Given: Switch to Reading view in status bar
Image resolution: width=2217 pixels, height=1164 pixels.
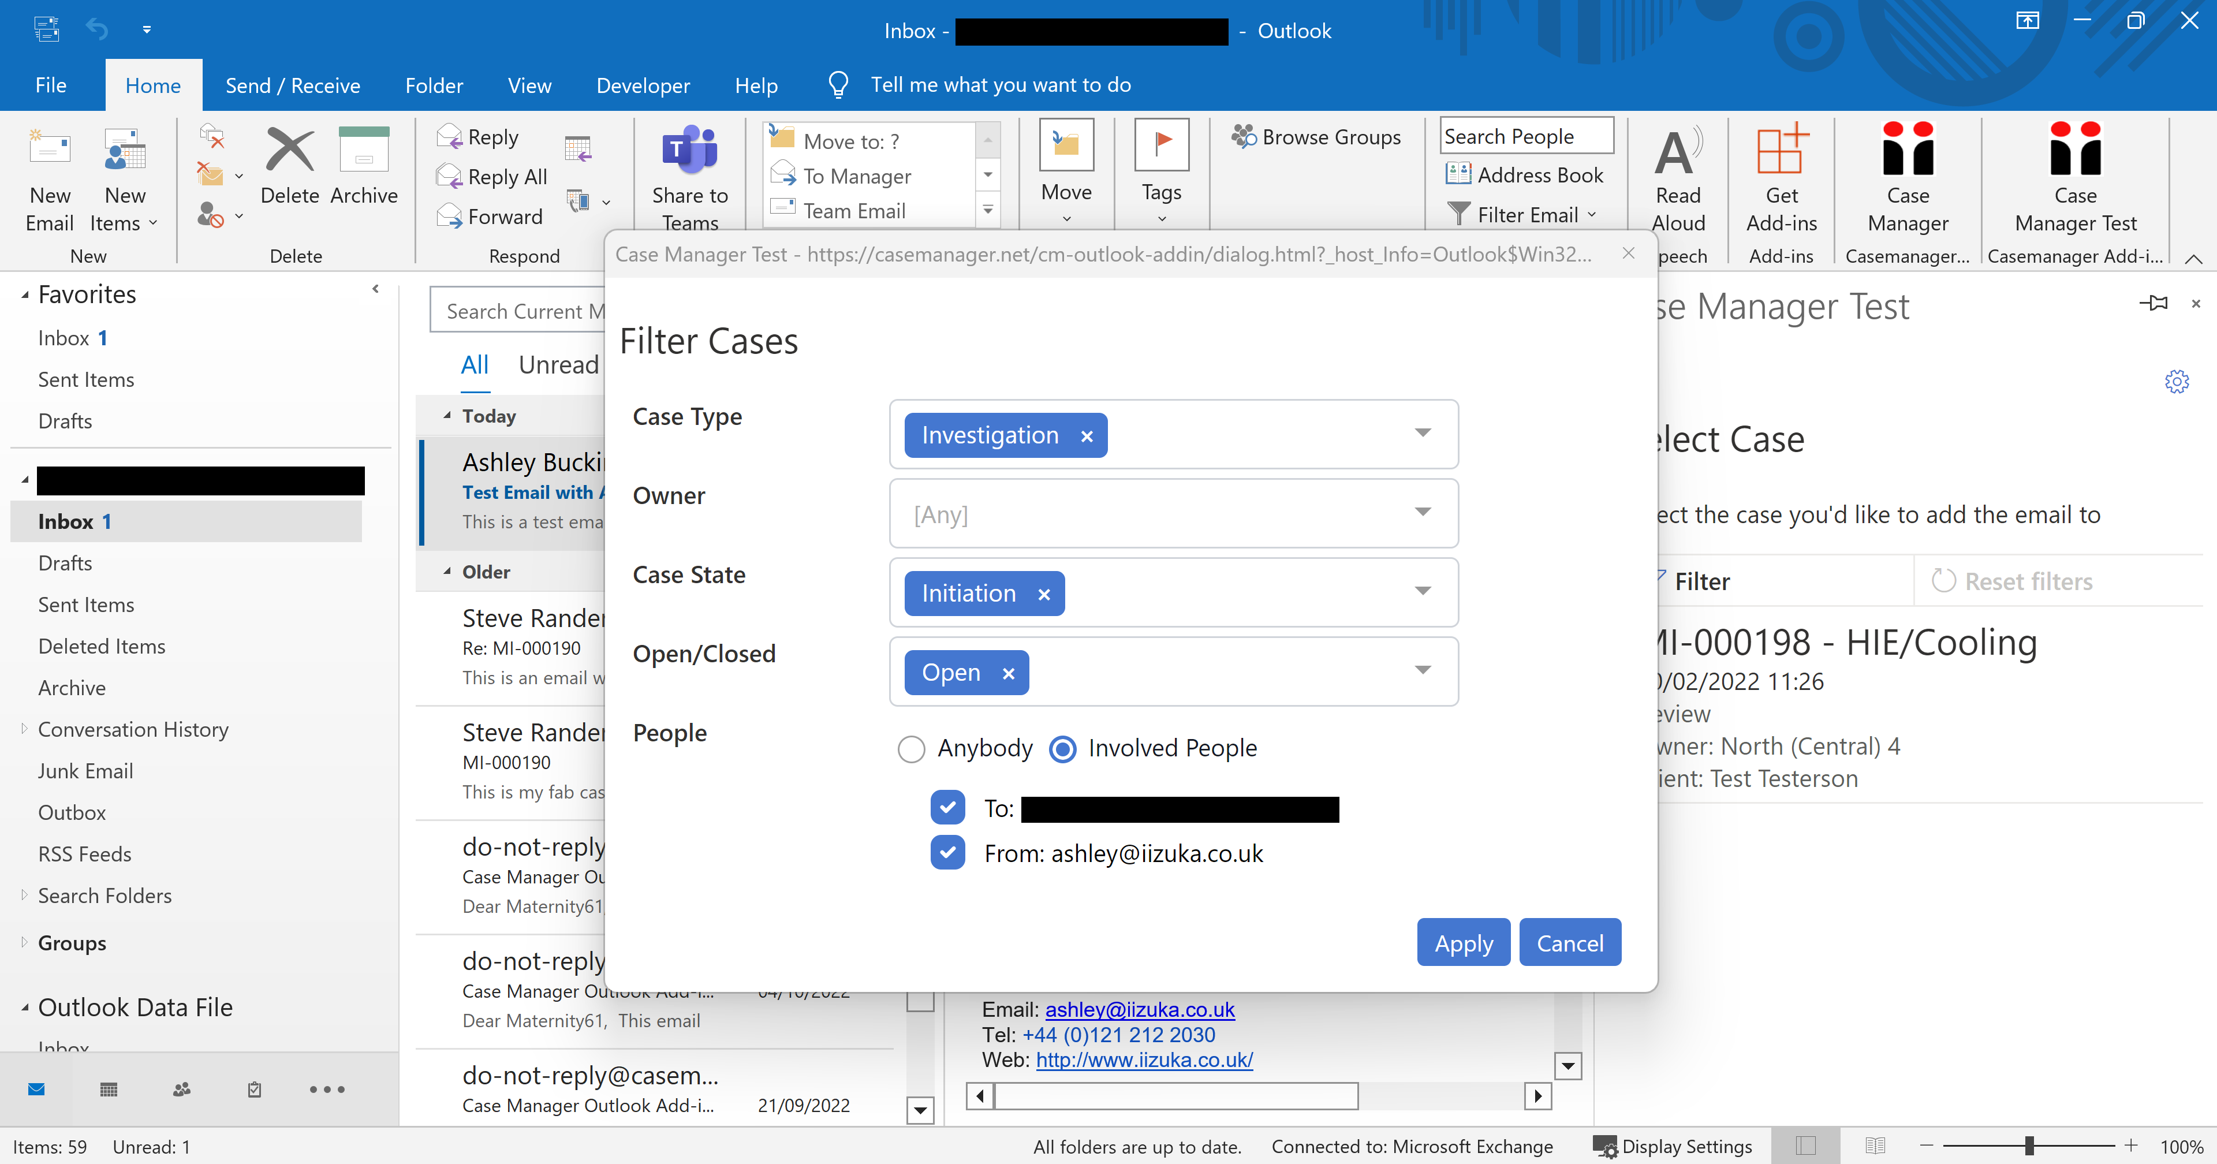Looking at the screenshot, I should point(1875,1146).
